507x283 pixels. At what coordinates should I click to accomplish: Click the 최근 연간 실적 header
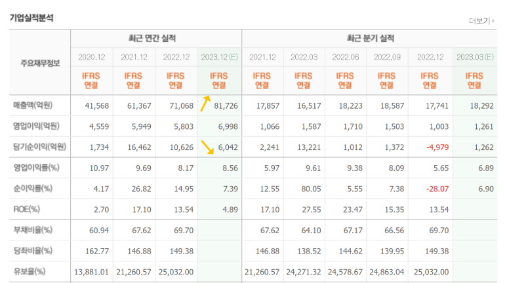[x=152, y=39]
